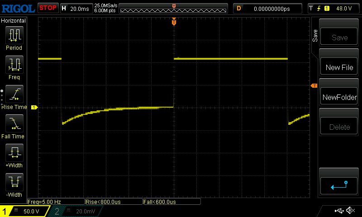This screenshot has width=362, height=217.
Task: Click the Horizontal menu header label
Action: [14, 20]
